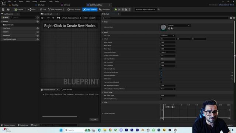Open the Content Drawer

point(8,125)
